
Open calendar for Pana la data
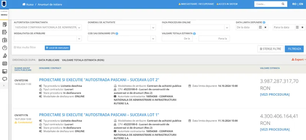297,27
